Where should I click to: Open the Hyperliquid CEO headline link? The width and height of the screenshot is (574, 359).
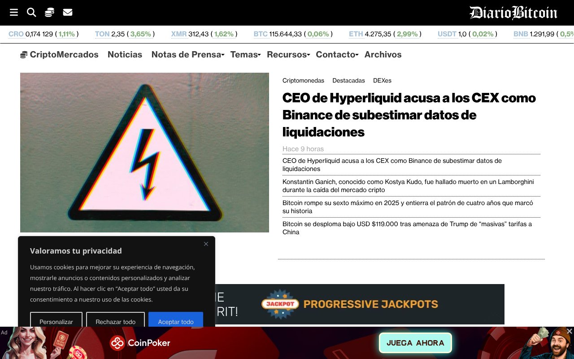pos(409,115)
